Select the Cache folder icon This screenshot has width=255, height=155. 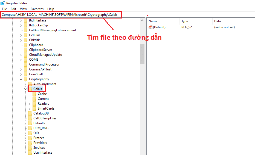click(x=34, y=94)
